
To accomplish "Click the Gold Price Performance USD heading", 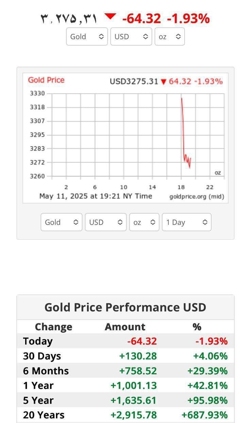I will coord(125,307).
